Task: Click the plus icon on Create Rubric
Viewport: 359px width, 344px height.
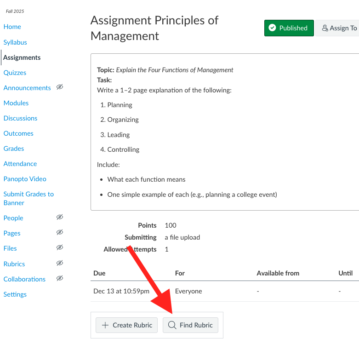Action: pos(105,325)
